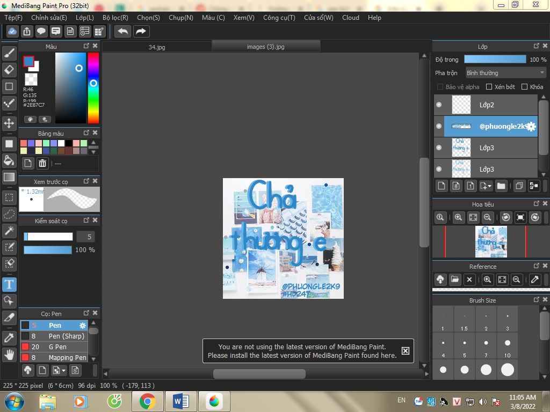Add a new layer in Lớp panel

tap(442, 186)
